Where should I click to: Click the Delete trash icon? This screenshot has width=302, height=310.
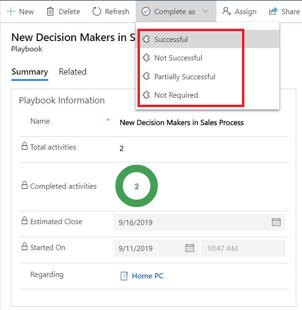(50, 11)
